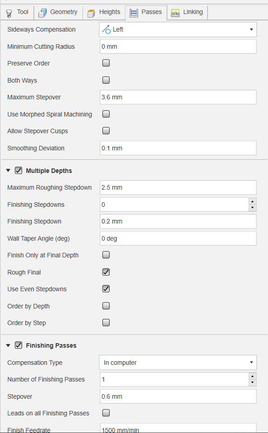Screen dimensions: 268x433
Task: Toggle the Both Ways checkbox
Action: click(x=106, y=80)
